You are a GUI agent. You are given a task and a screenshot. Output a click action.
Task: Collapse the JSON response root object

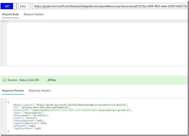coord(6,102)
